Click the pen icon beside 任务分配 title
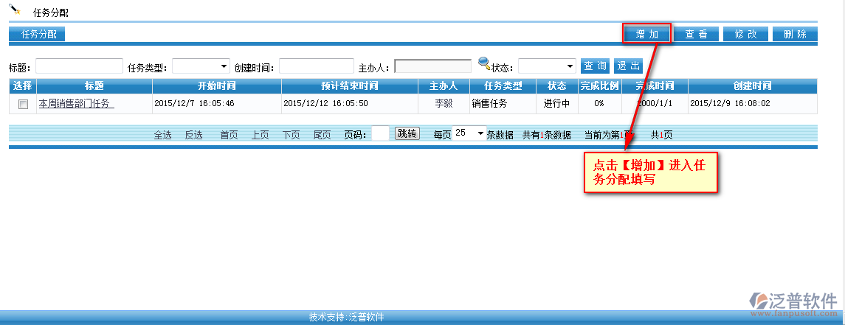845x325 pixels. tap(15, 10)
